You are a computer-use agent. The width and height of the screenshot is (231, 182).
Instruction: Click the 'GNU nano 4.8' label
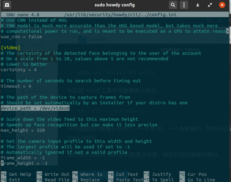click(23, 15)
